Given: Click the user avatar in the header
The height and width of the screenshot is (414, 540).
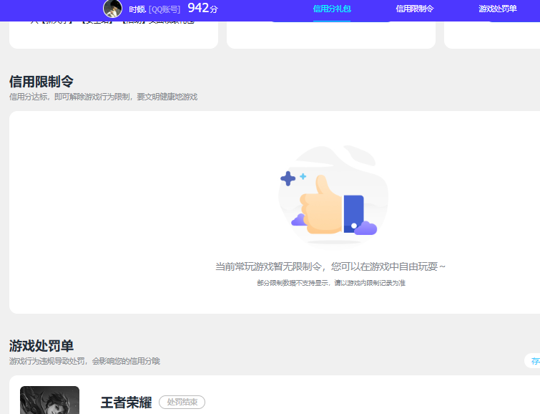Looking at the screenshot, I should 112,9.
